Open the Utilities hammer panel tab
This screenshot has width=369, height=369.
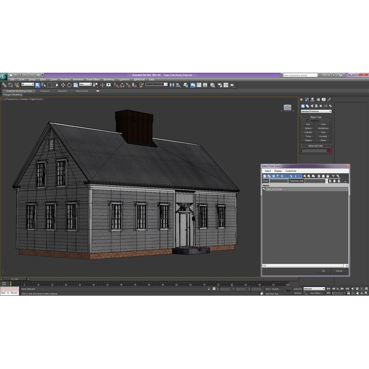click(x=329, y=99)
